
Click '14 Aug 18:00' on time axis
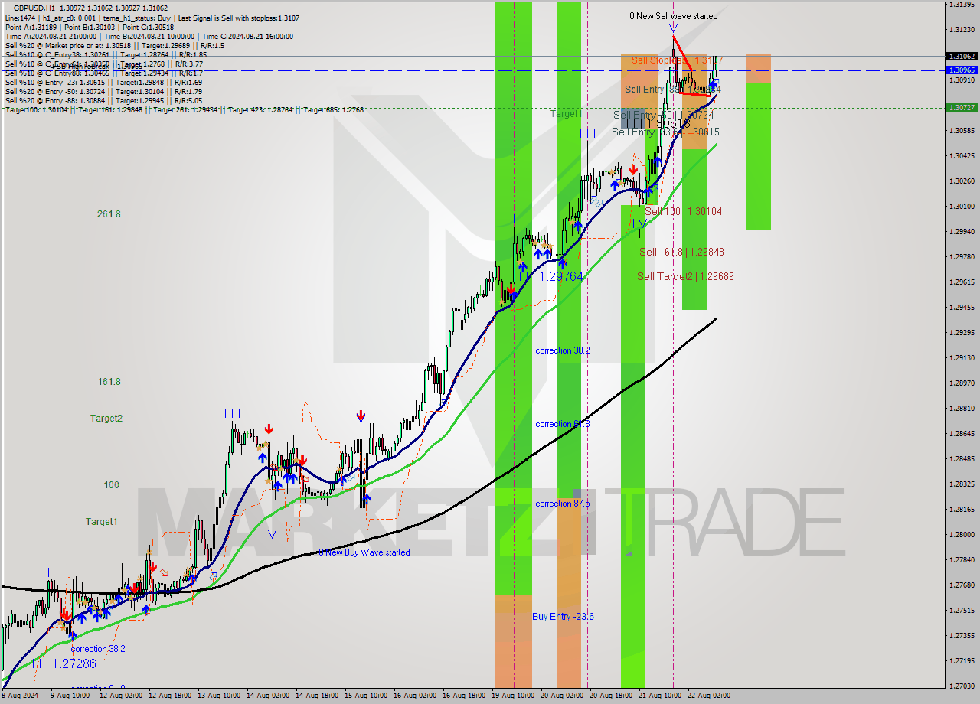[x=316, y=696]
